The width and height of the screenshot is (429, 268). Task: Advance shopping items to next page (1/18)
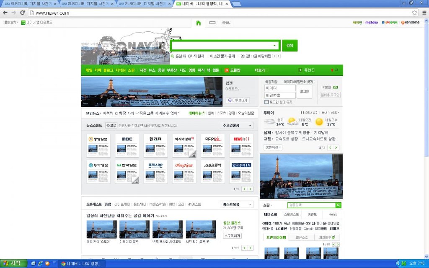[x=338, y=244]
